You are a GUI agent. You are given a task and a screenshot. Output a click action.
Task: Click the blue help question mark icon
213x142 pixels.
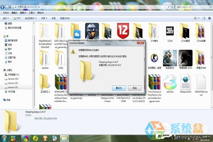click(x=209, y=18)
